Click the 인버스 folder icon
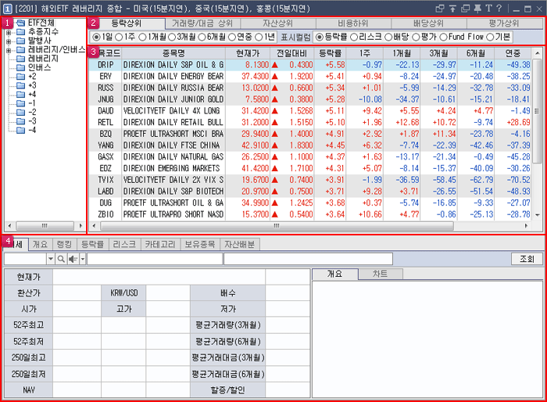Screen dimensions: 547x402 20,67
